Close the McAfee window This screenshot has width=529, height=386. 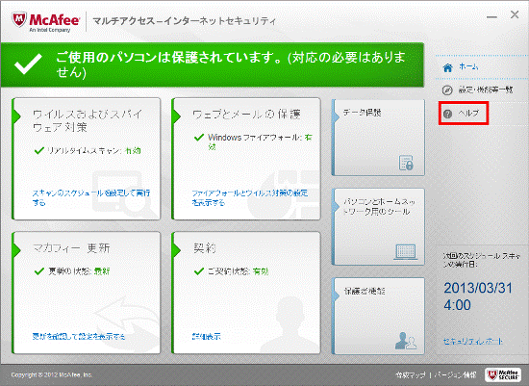pyautogui.click(x=515, y=14)
